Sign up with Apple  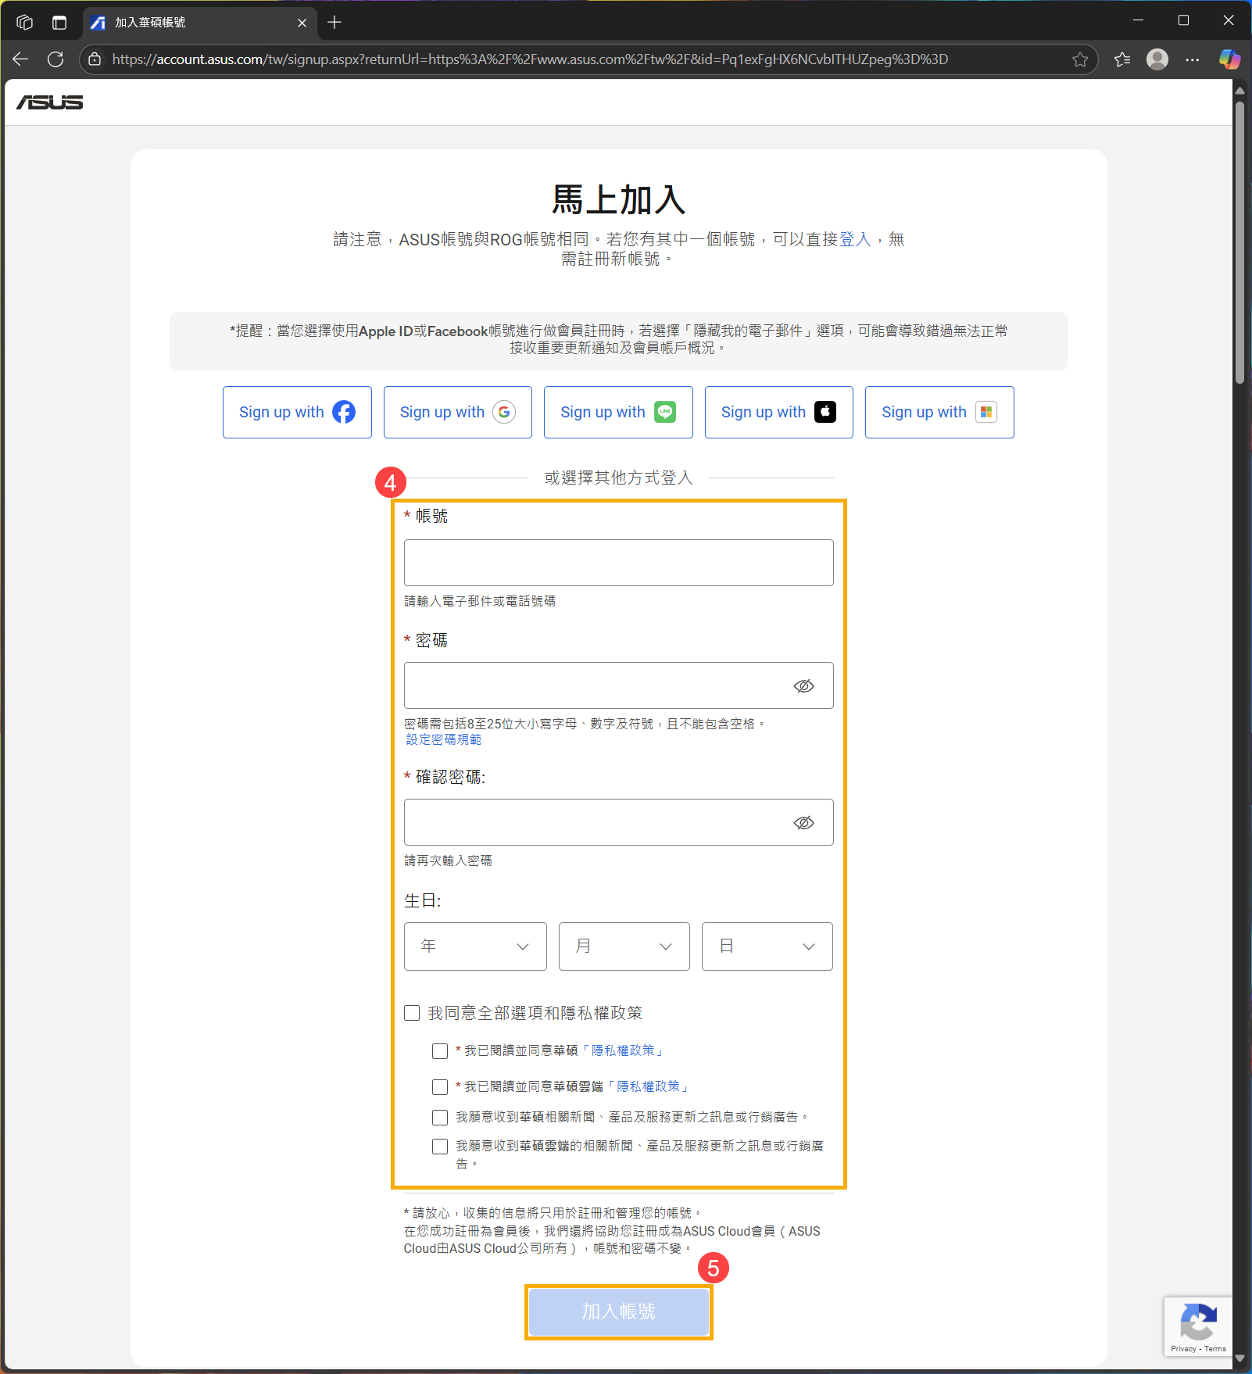[x=779, y=412]
